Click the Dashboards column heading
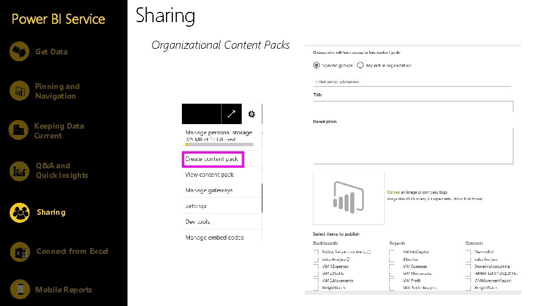Image resolution: width=544 pixels, height=306 pixels. click(325, 243)
